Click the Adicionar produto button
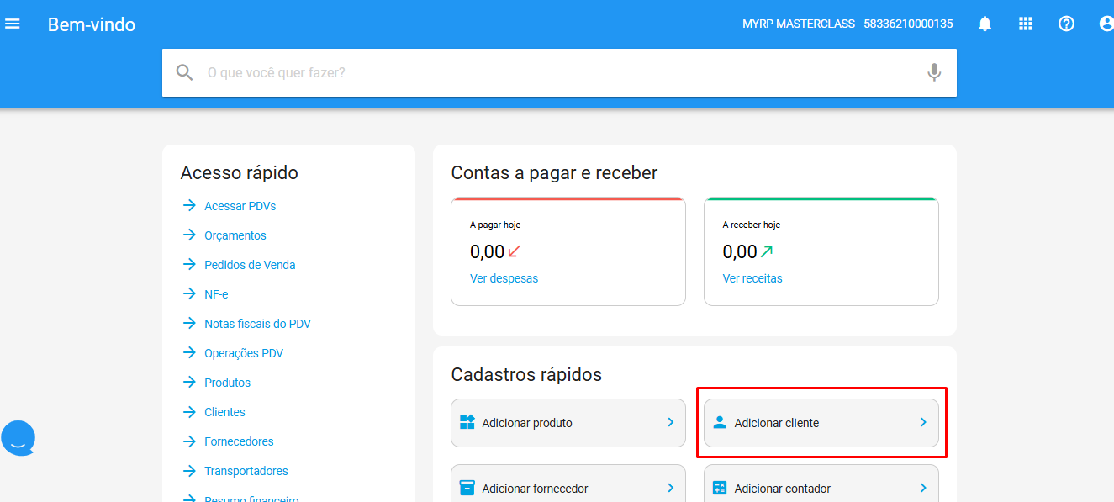Image resolution: width=1114 pixels, height=502 pixels. coord(568,423)
